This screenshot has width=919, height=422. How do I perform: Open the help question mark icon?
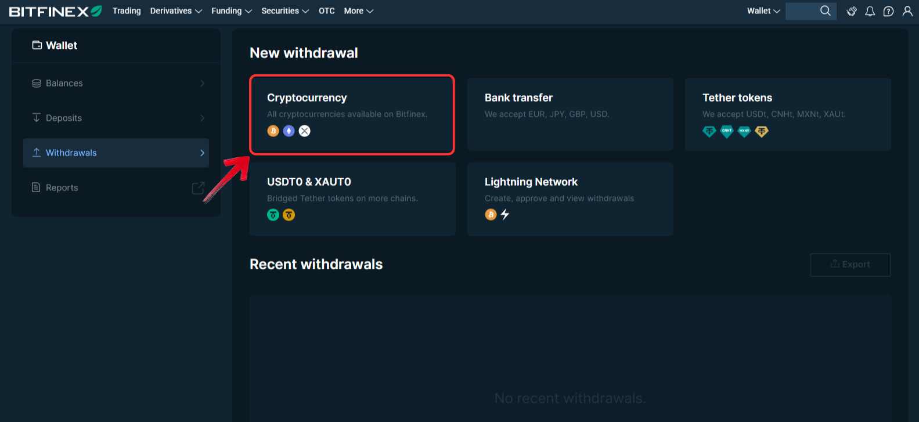(x=888, y=11)
